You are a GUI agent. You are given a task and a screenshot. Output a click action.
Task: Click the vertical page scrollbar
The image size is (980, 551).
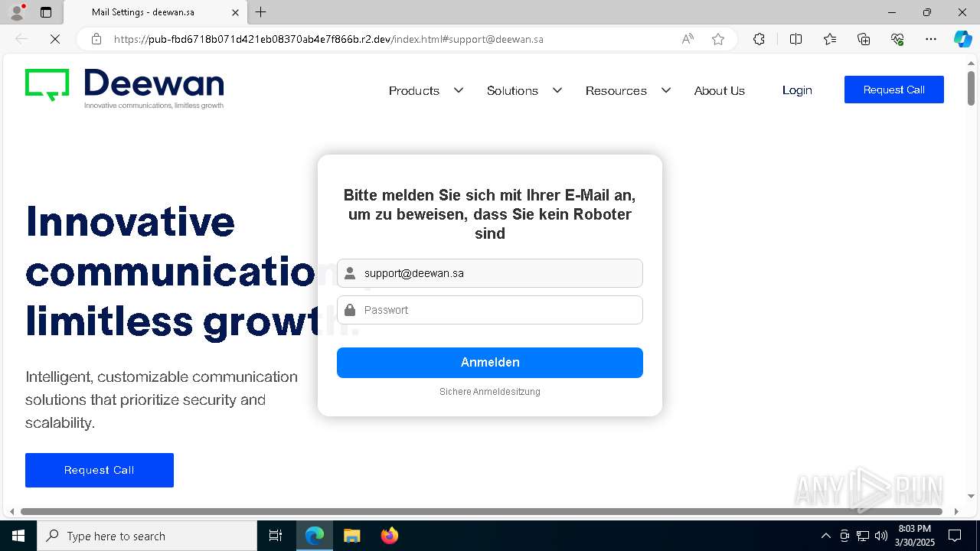tap(971, 88)
